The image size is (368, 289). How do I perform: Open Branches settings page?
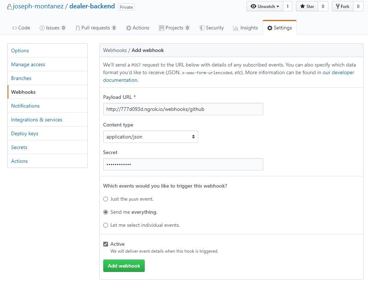tap(47, 79)
